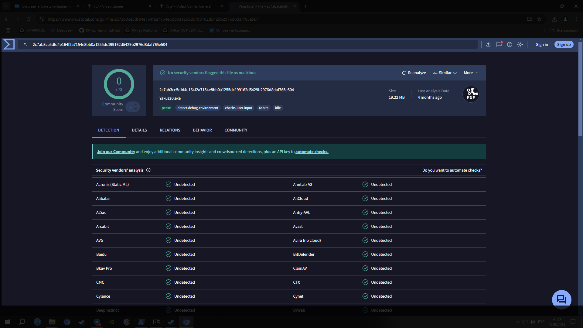This screenshot has width=583, height=328.
Task: Open 7-Zip from the taskbar
Action: 156,322
